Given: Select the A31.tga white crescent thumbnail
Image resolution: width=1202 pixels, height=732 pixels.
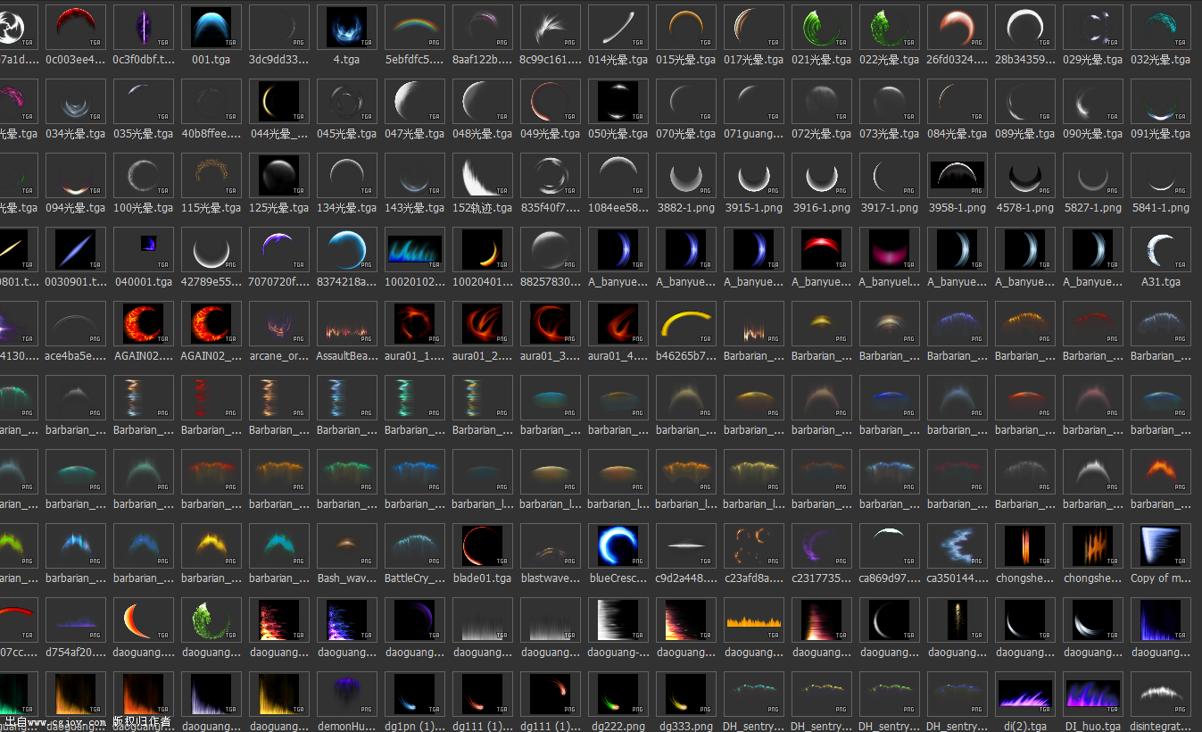Looking at the screenshot, I should 1161,249.
